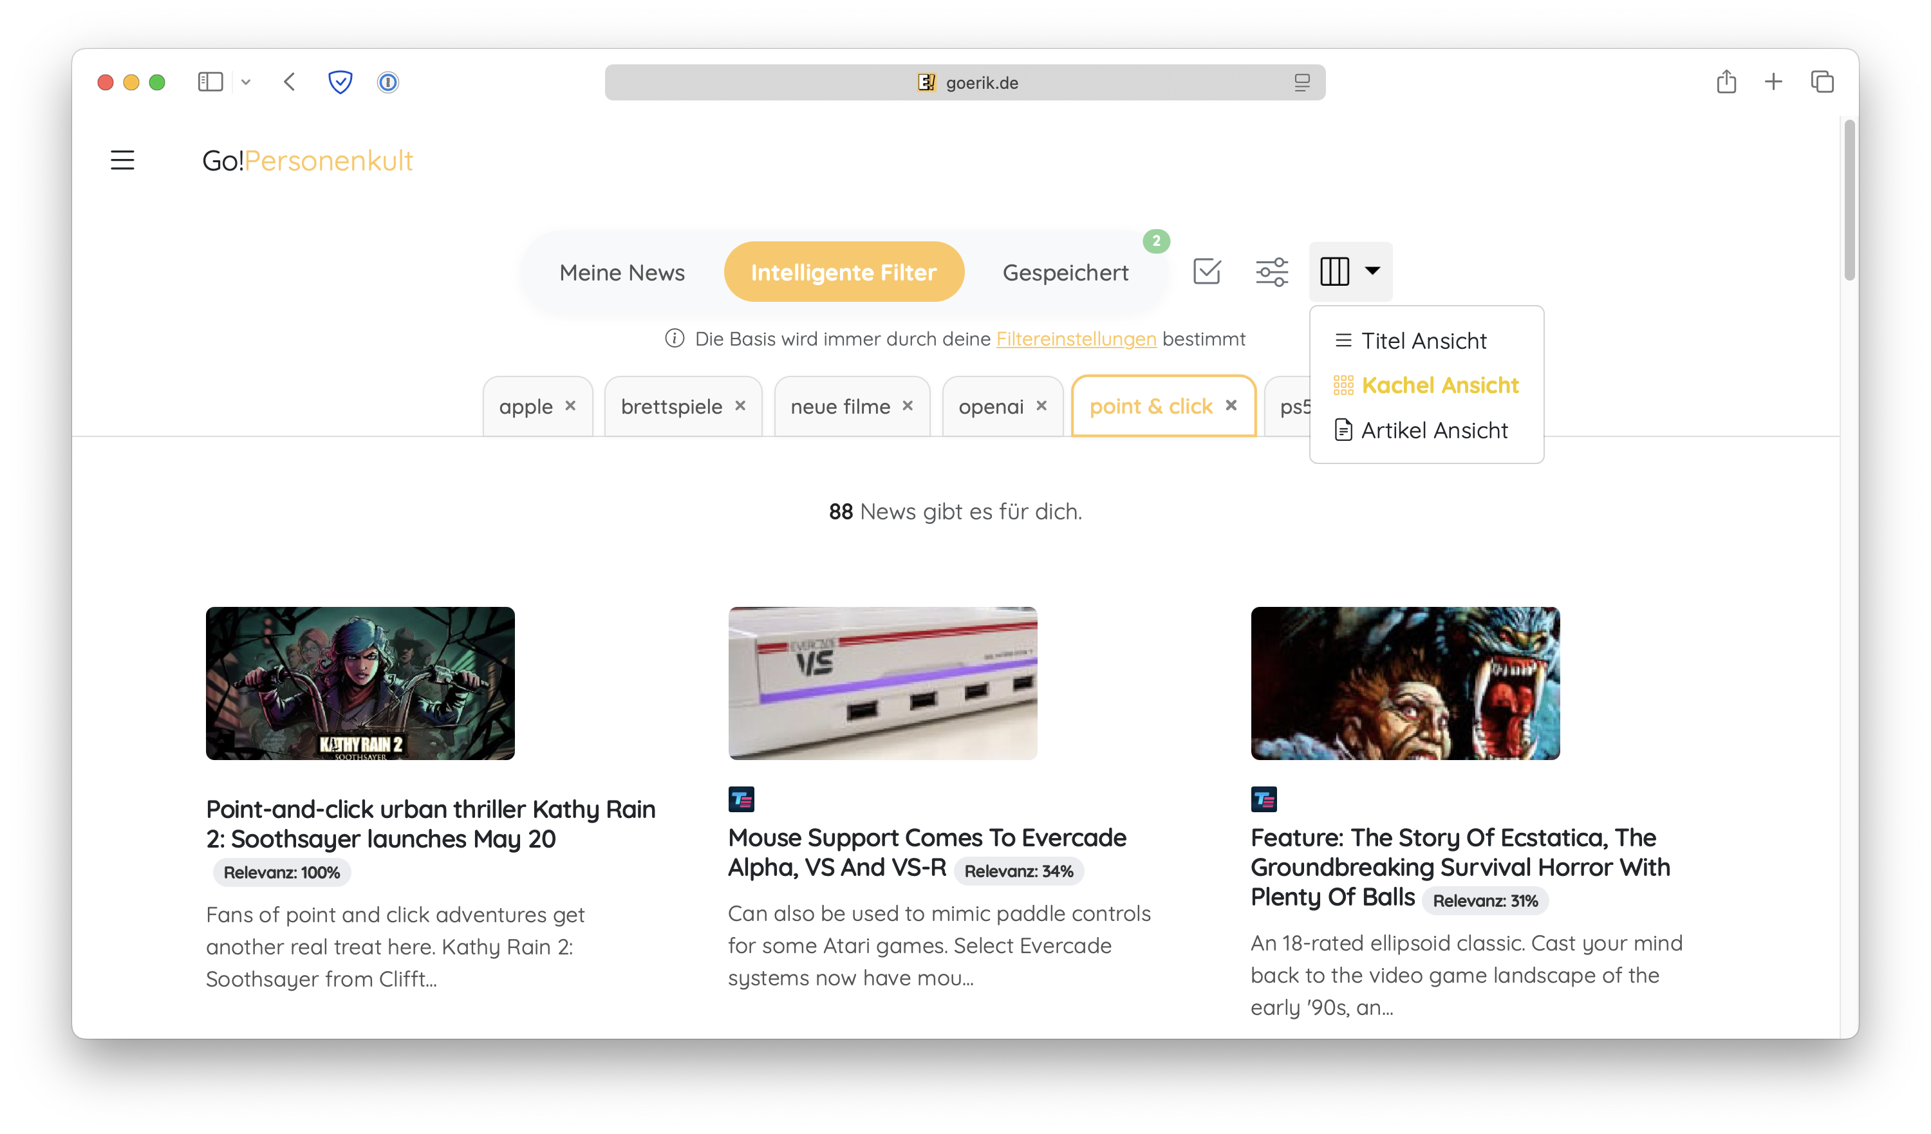Click source icon above Evercade article

coord(741,799)
